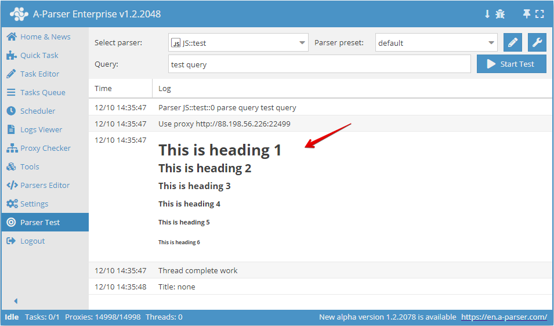Open Settings from the sidebar

point(34,204)
